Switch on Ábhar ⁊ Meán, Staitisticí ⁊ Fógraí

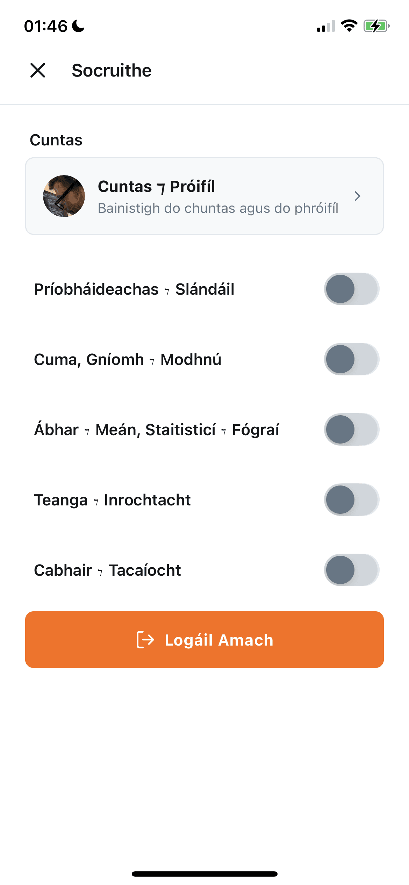[x=352, y=430]
